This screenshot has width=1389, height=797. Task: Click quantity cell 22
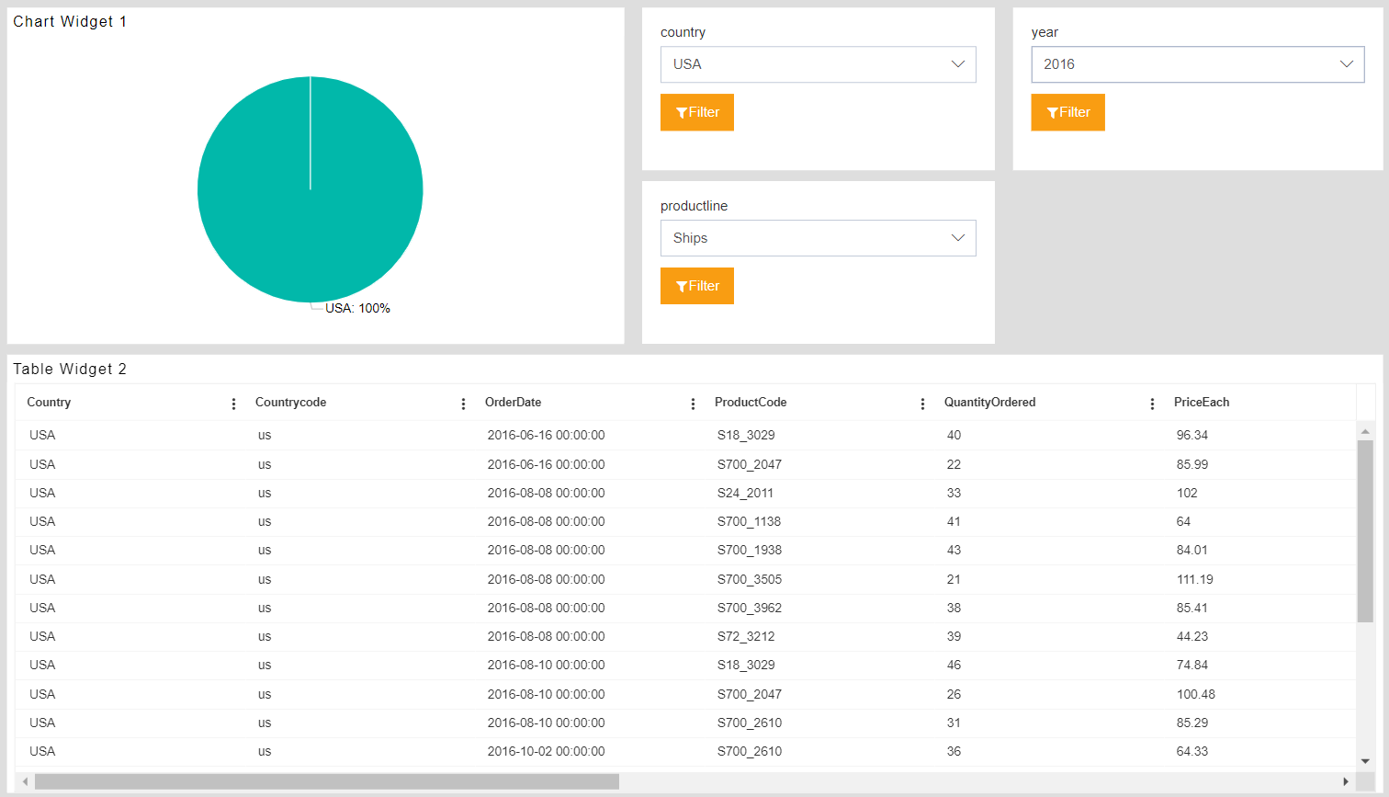pyautogui.click(x=954, y=464)
